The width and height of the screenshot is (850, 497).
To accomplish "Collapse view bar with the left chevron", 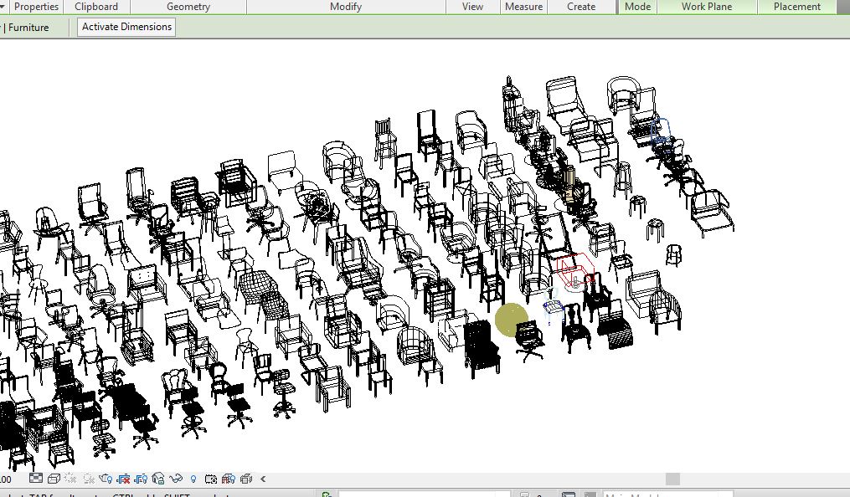I will (x=264, y=479).
